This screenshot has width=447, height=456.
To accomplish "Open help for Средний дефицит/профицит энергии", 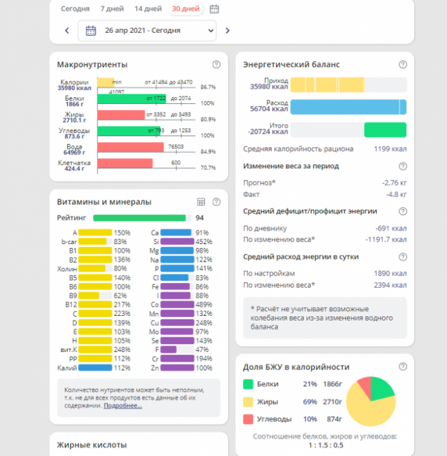I will point(403,211).
